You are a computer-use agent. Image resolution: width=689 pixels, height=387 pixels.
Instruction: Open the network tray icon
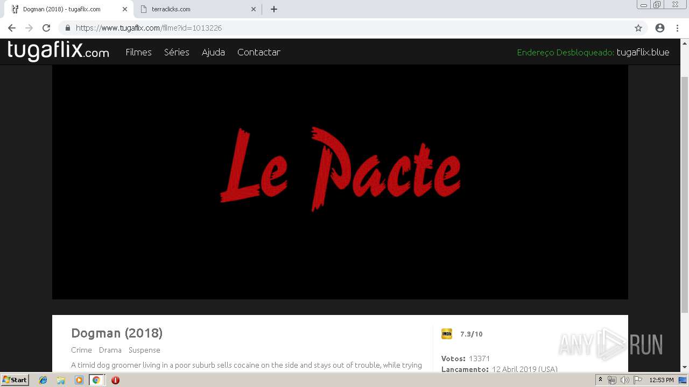[x=612, y=380]
